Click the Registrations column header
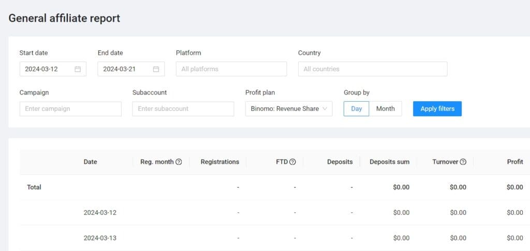Screen dimensions: 530x251 (x=219, y=162)
